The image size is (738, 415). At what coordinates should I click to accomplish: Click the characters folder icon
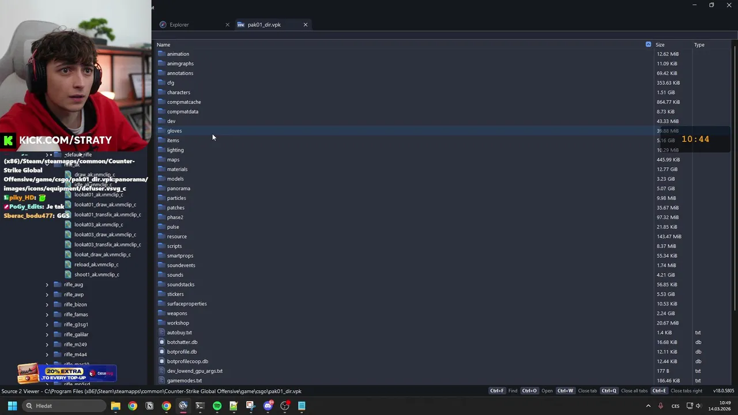161,92
